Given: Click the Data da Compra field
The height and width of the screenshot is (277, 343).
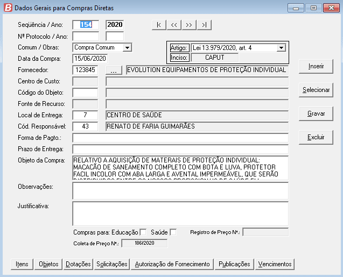Looking at the screenshot, I should [90, 59].
